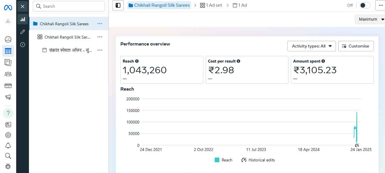385x173 pixels.
Task: Select Chikhali Rangoli Silk Sarees breadcrumb
Action: point(159,5)
